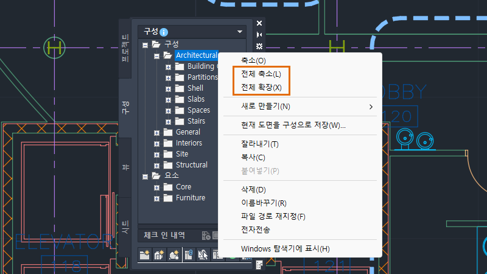The width and height of the screenshot is (487, 274).
Task: Click the Interiors folder icon
Action: point(168,143)
